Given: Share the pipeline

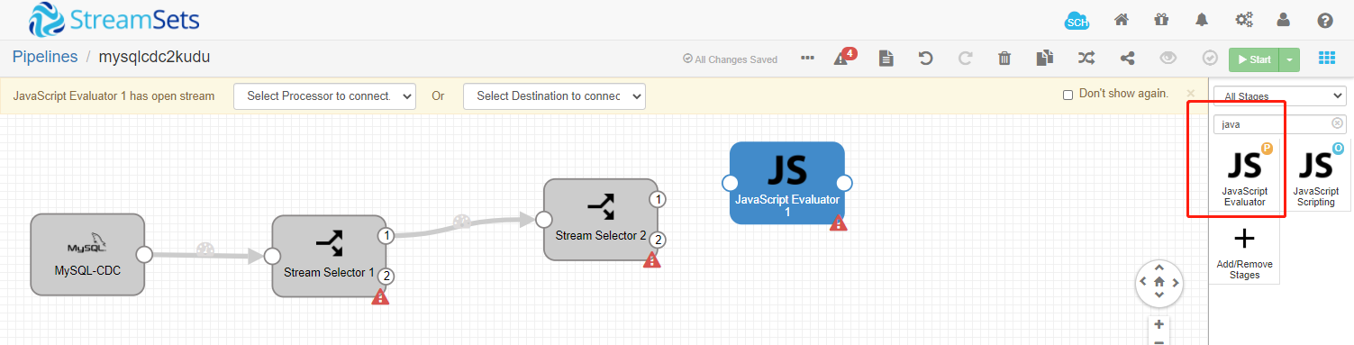Looking at the screenshot, I should click(1127, 59).
